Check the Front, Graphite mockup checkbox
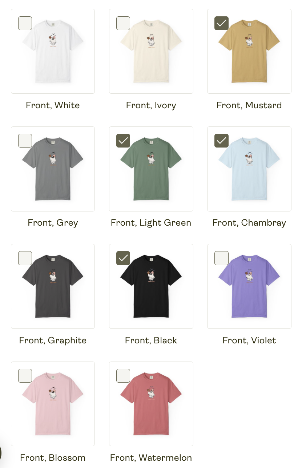298x468 pixels. tap(25, 258)
